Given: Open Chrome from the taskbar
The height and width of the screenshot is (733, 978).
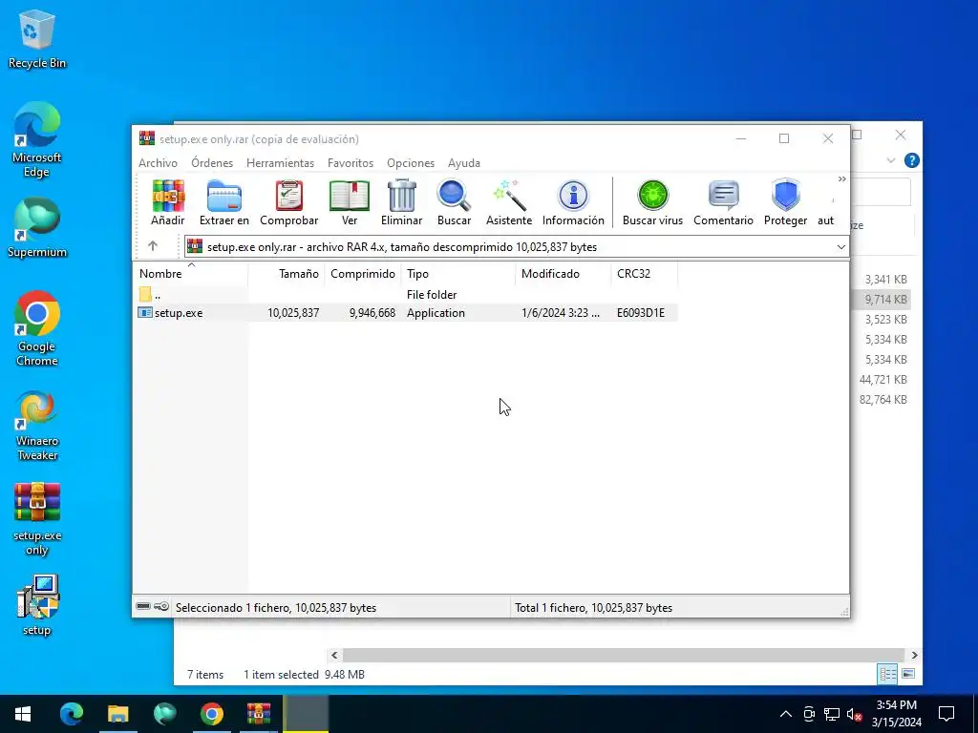Looking at the screenshot, I should 211,714.
